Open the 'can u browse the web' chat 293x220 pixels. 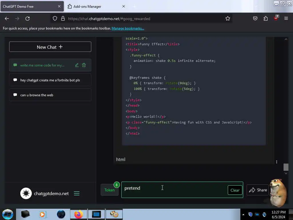click(x=50, y=95)
